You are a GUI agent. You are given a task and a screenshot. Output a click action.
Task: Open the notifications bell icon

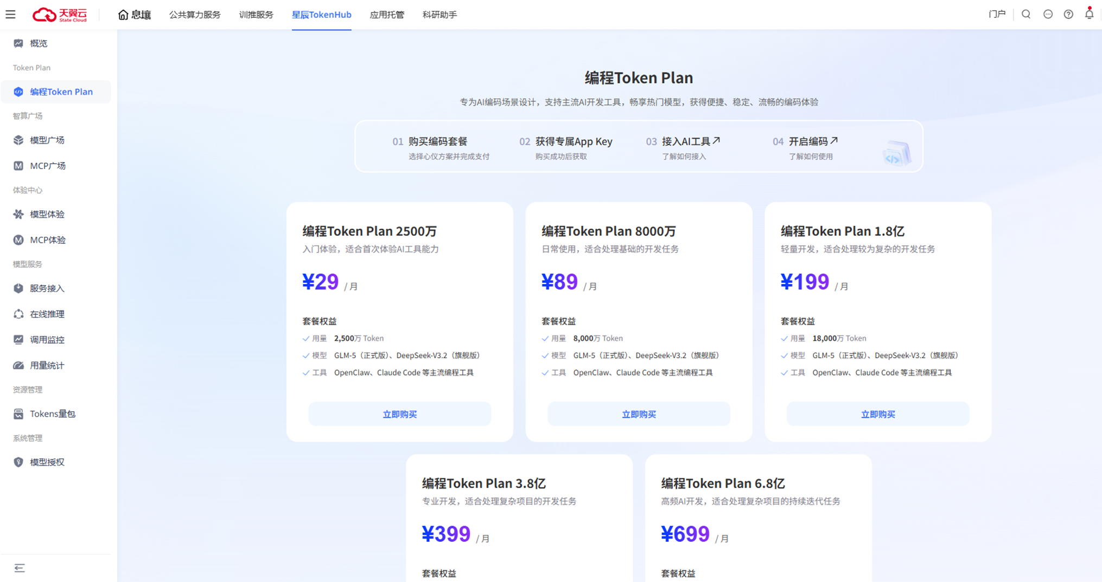point(1089,14)
